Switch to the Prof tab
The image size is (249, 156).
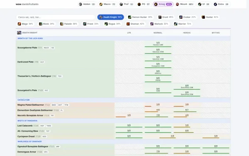click(127, 4)
